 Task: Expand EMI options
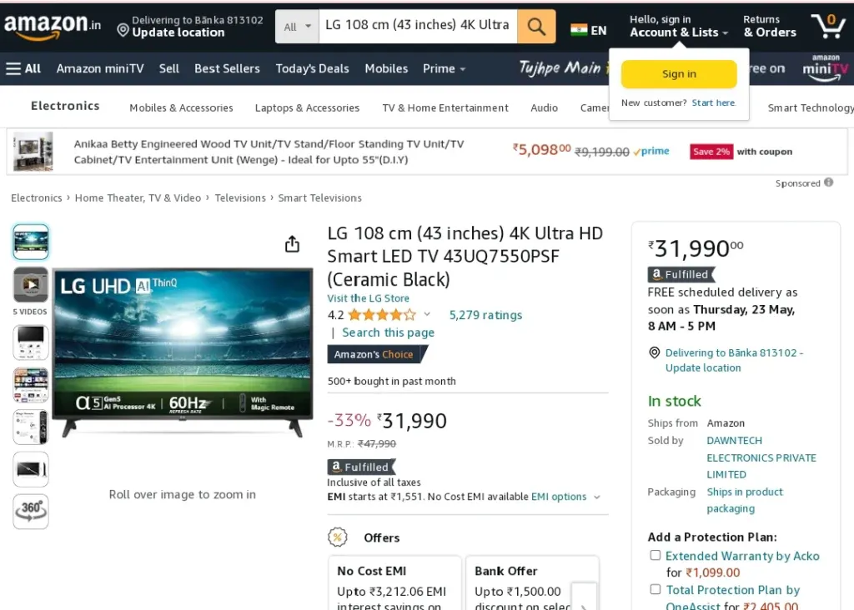click(x=565, y=497)
